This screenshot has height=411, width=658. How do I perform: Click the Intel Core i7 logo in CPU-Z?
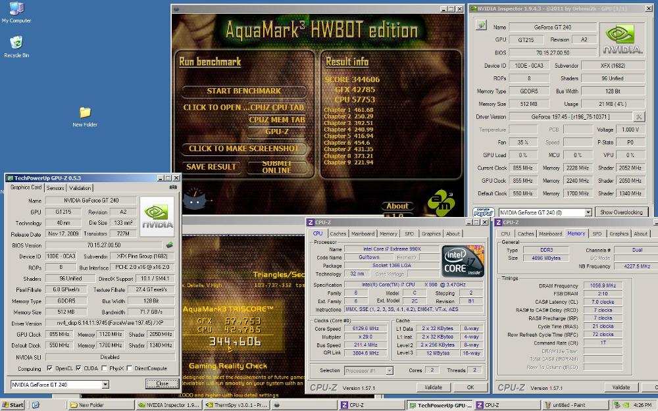(463, 261)
